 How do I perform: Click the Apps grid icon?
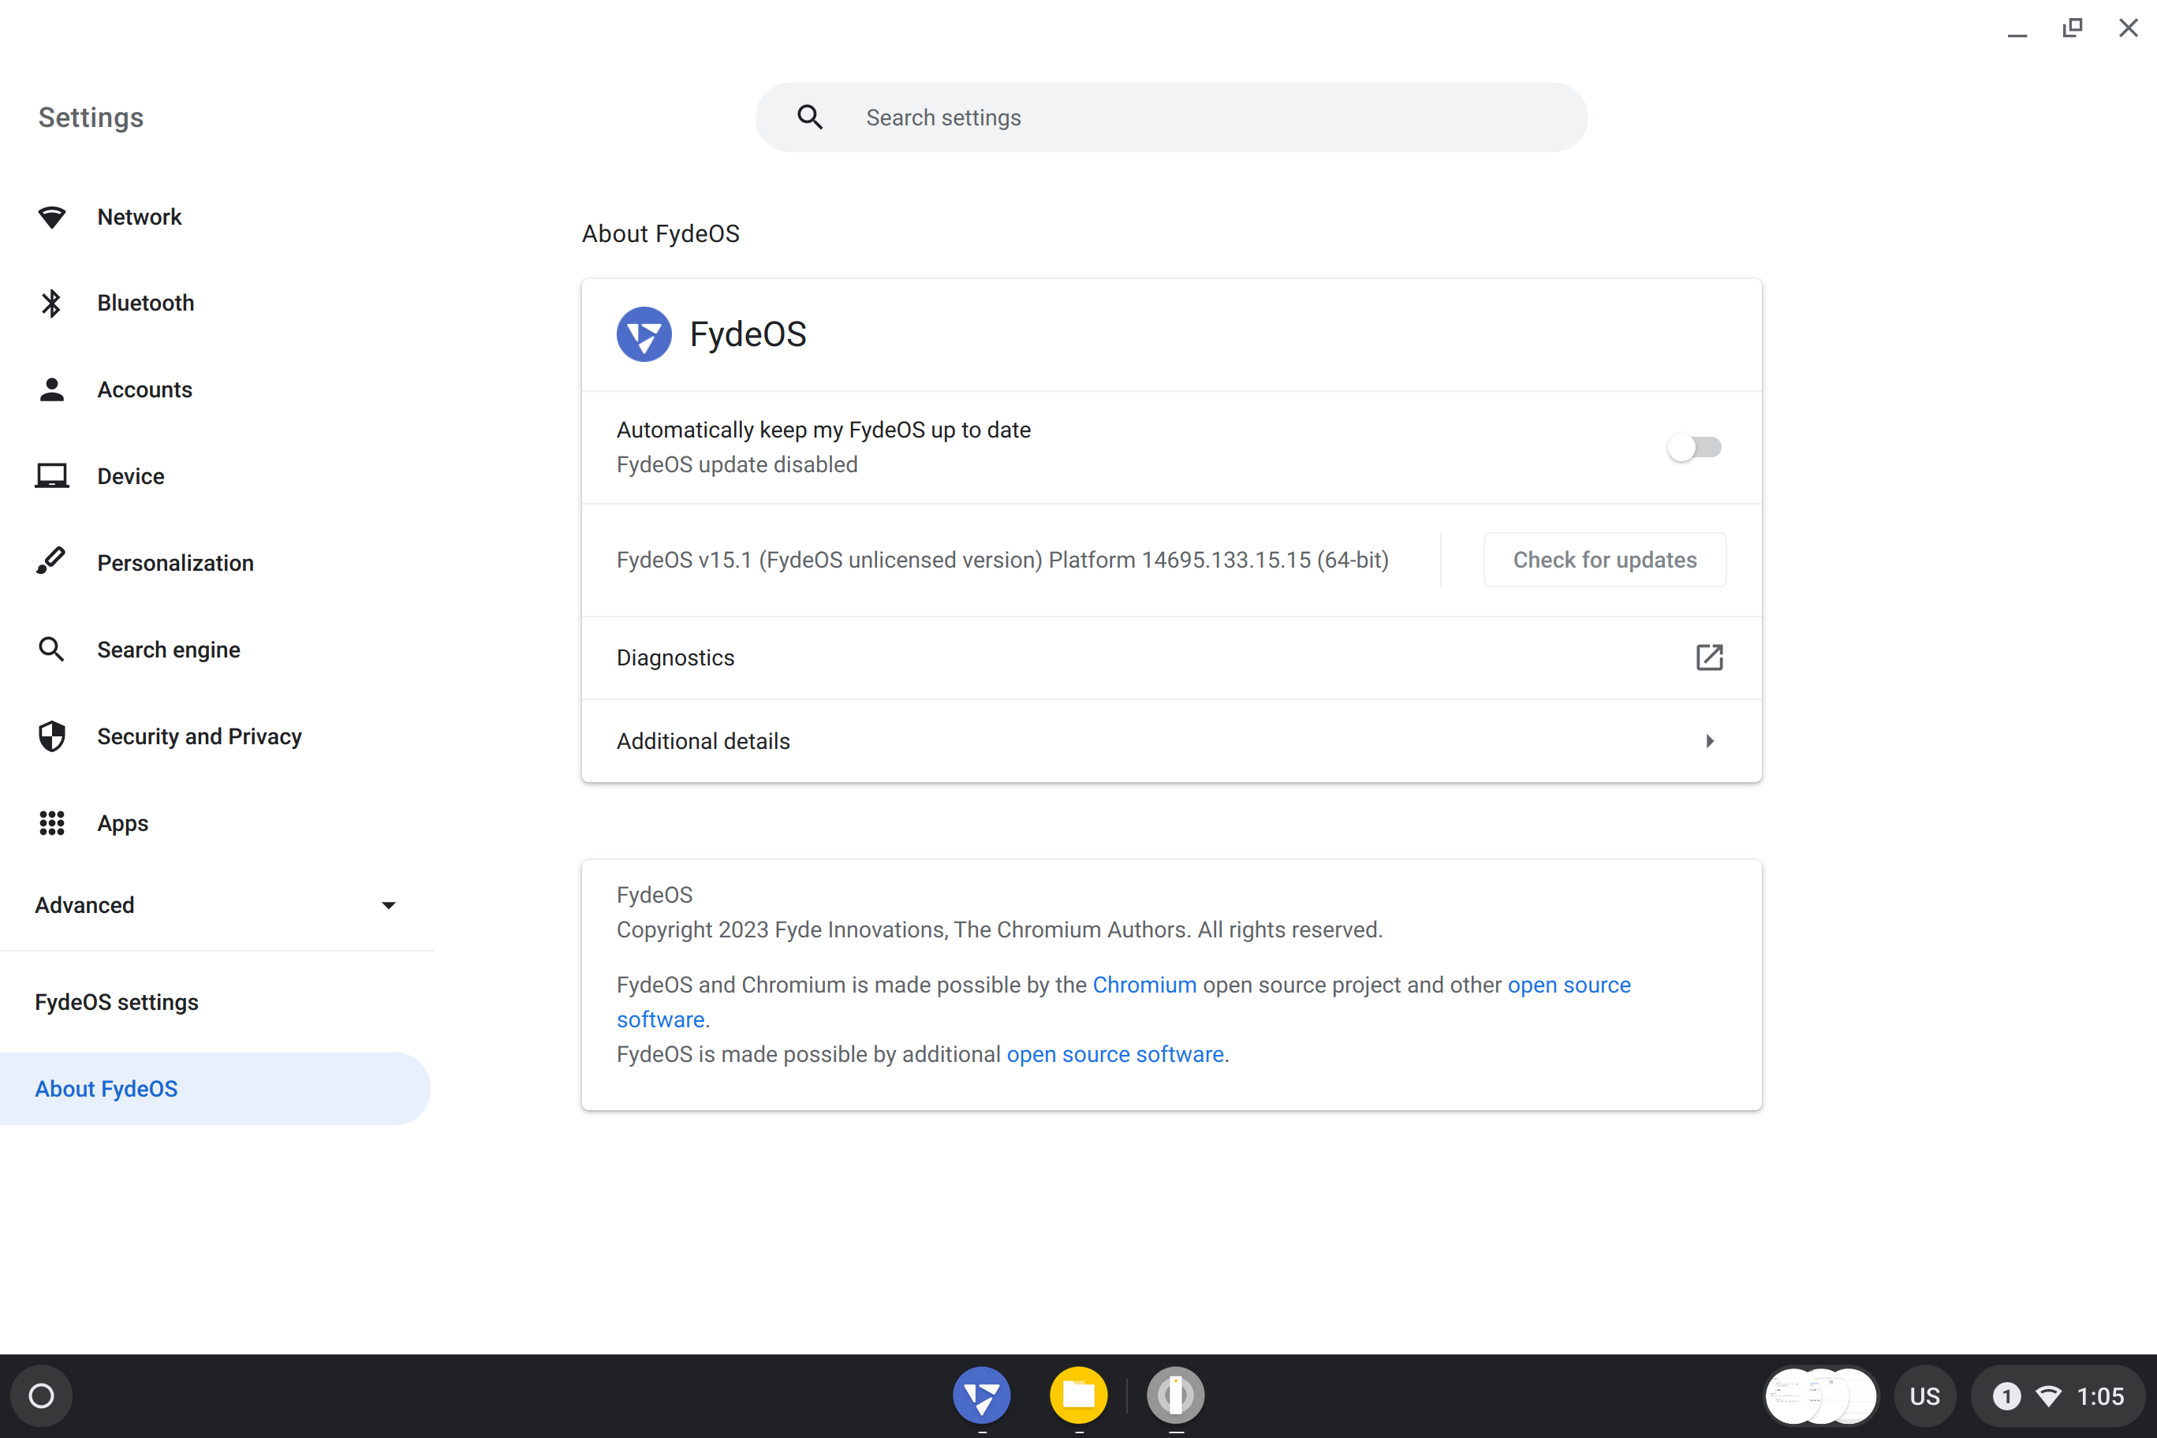pyautogui.click(x=51, y=822)
